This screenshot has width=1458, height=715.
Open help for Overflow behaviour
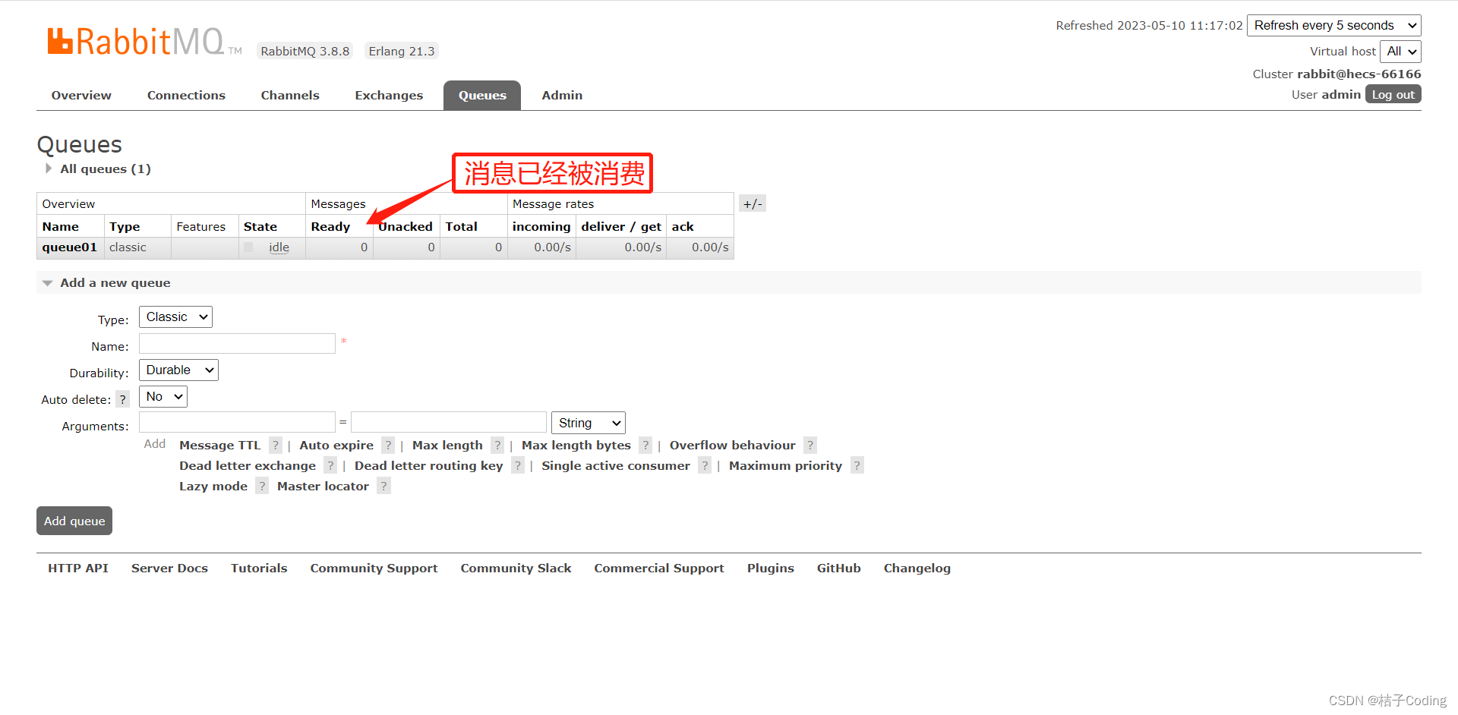[810, 446]
